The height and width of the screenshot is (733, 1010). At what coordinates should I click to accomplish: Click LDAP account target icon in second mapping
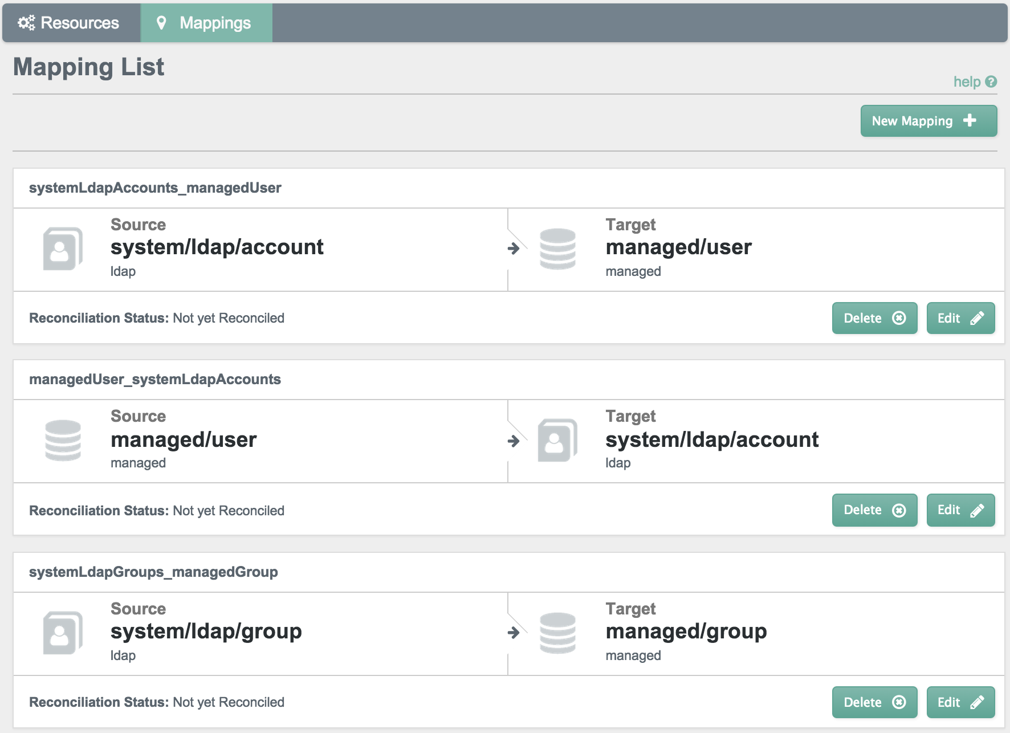pyautogui.click(x=557, y=441)
